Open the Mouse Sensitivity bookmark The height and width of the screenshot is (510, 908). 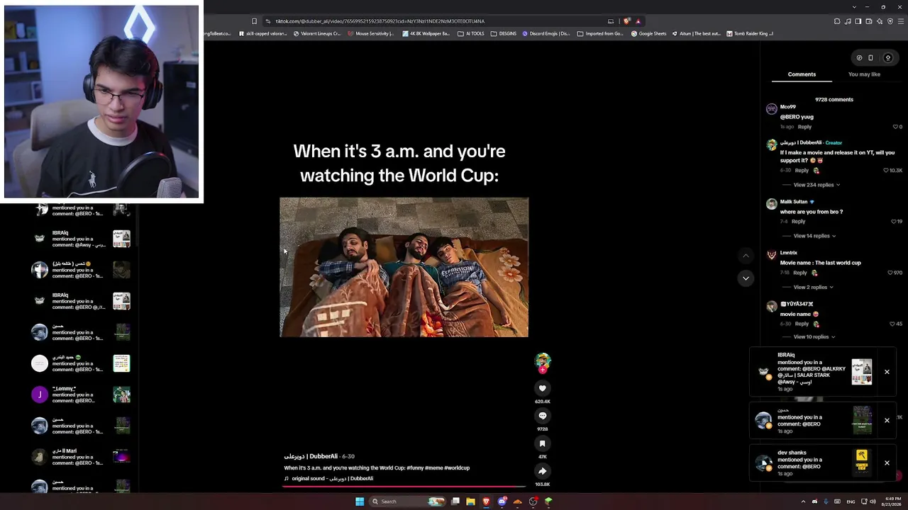370,33
